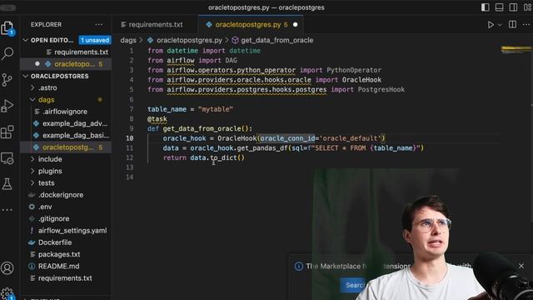The width and height of the screenshot is (533, 300).
Task: Click unsaved dot on oracletopostgres.py tab
Action: coord(295,24)
